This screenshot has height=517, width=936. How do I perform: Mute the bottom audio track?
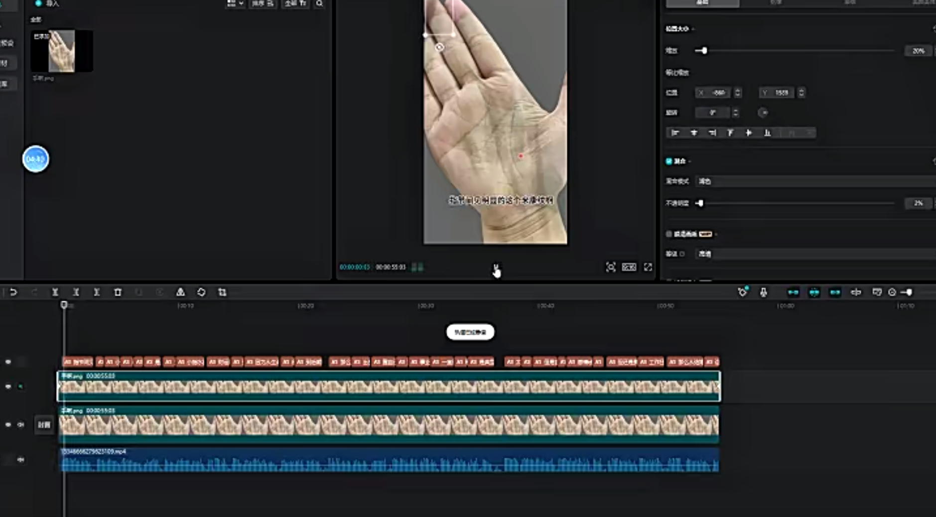click(x=20, y=460)
